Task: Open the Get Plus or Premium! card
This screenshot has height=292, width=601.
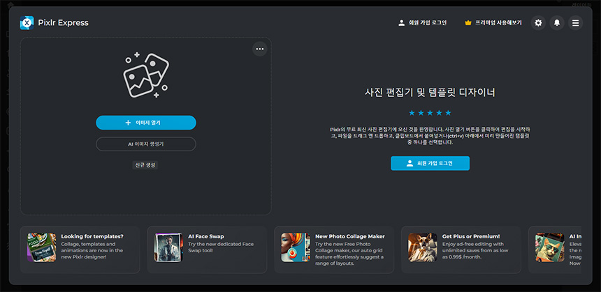Action: pyautogui.click(x=461, y=249)
